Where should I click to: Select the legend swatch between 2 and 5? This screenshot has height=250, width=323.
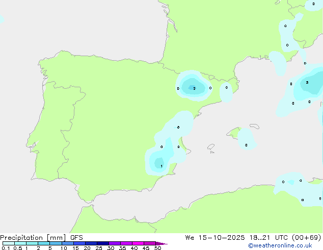pos(44,243)
